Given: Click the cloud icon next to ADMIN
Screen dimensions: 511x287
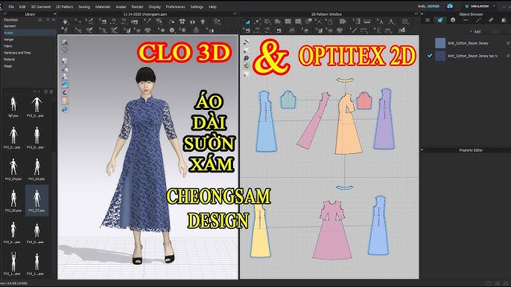Looking at the screenshot, I should (x=450, y=6).
